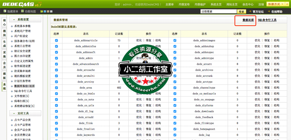Open 官方论坛 via its speaker icon
Screen dimensions: 291x140
point(250,12)
